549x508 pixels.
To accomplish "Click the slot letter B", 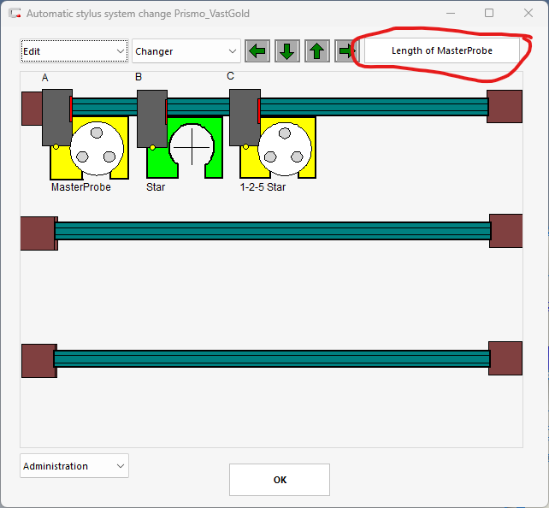I will (139, 77).
